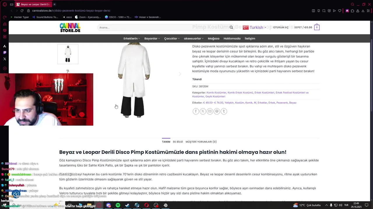
Task: Open the Zoom - Eyecandy bookmark
Action: 88,17
